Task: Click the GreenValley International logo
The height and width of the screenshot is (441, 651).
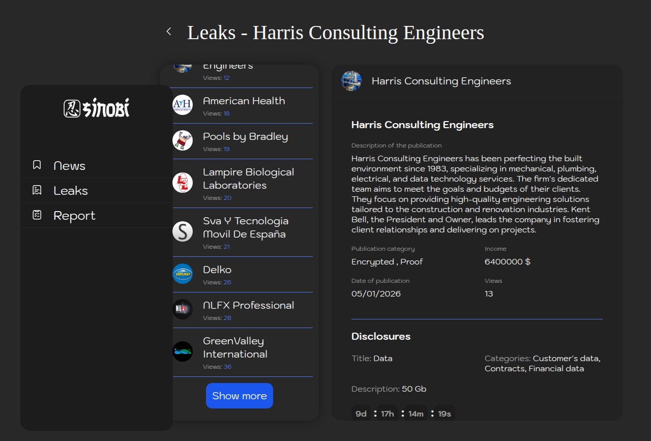Action: 183,351
